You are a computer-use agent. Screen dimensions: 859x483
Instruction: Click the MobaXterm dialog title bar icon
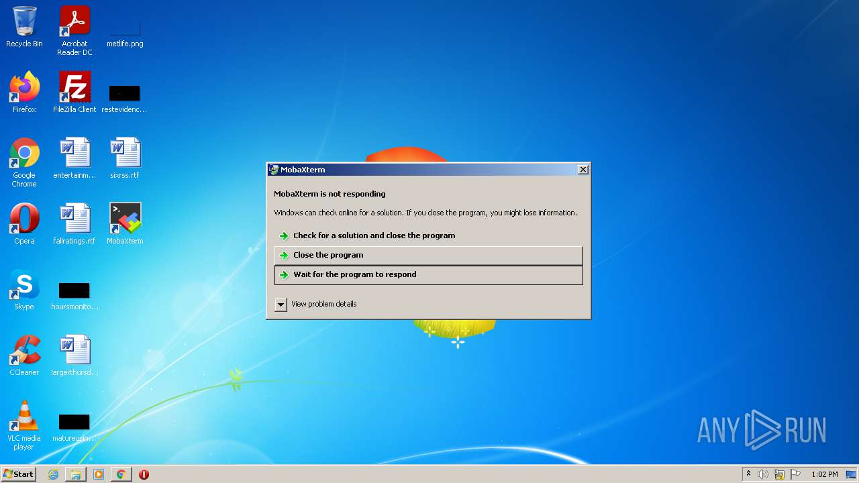[273, 170]
